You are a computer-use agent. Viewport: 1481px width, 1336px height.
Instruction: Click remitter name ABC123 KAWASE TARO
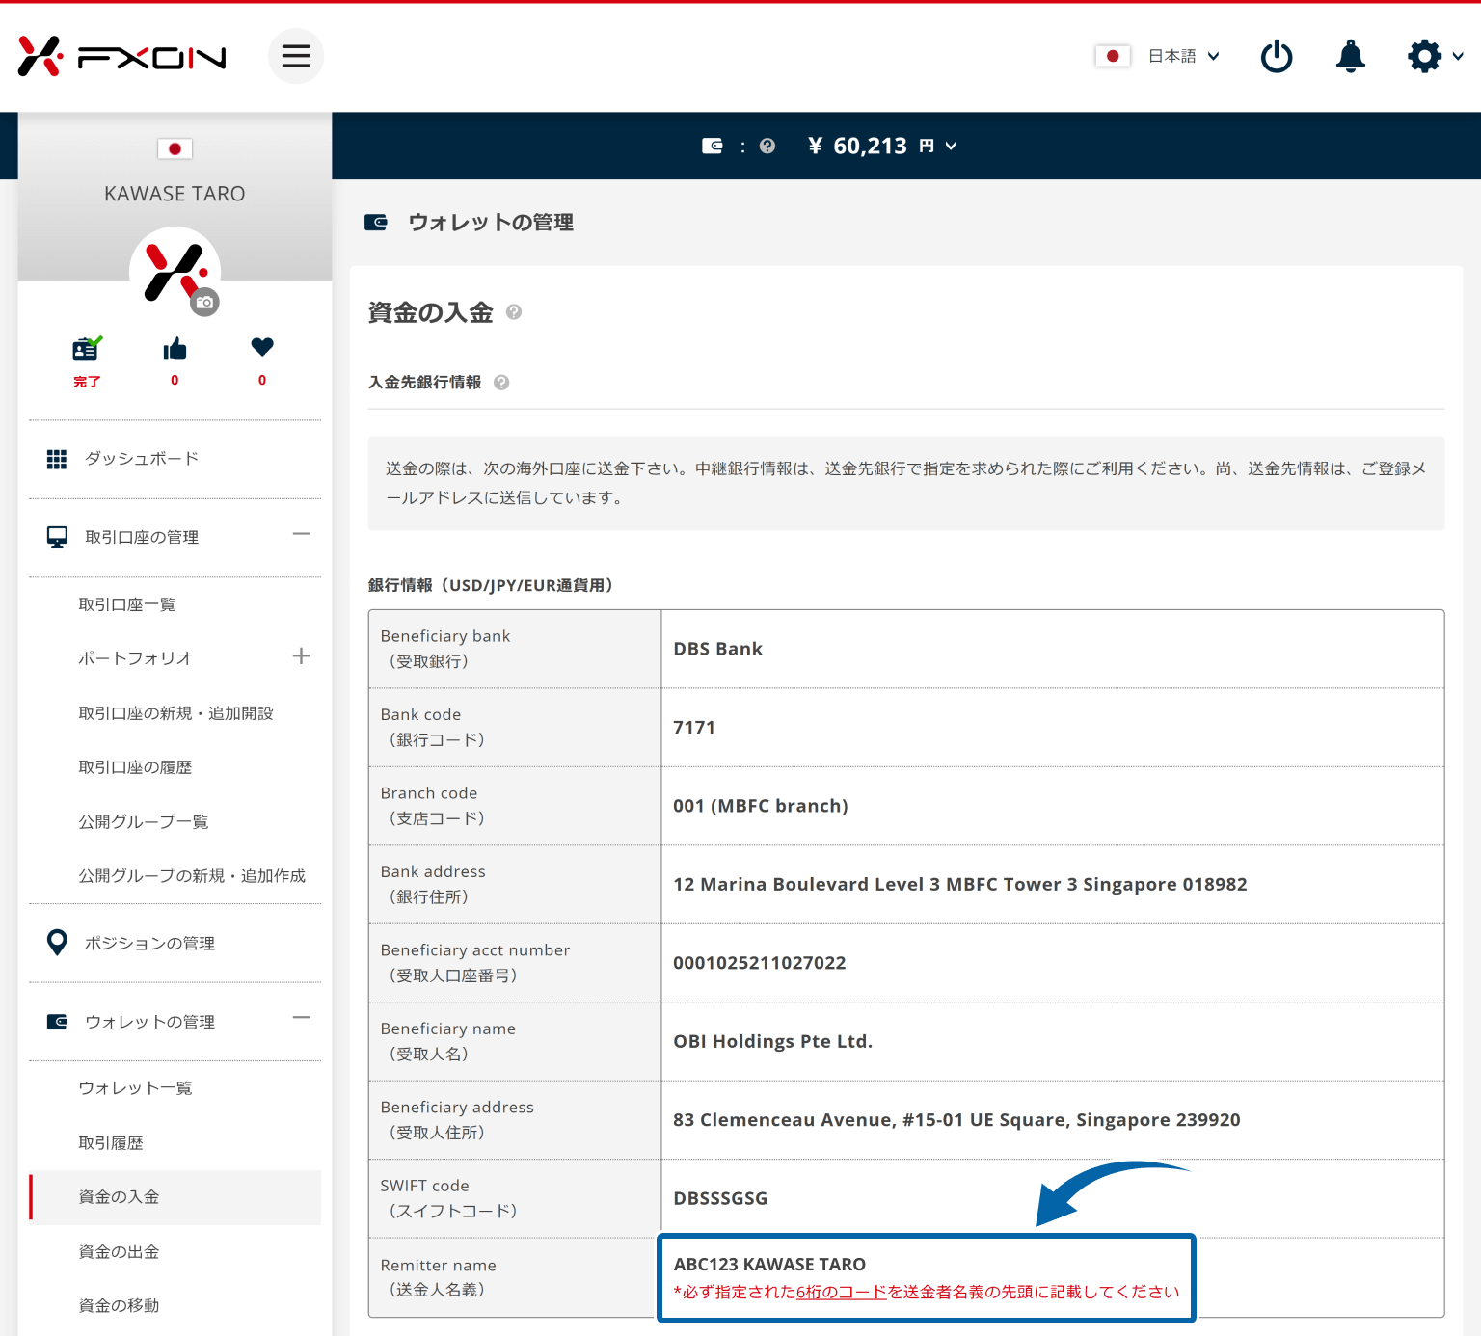tap(769, 1264)
